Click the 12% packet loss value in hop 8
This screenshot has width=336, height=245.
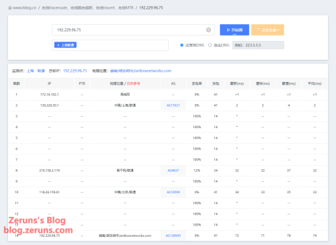pos(197,170)
